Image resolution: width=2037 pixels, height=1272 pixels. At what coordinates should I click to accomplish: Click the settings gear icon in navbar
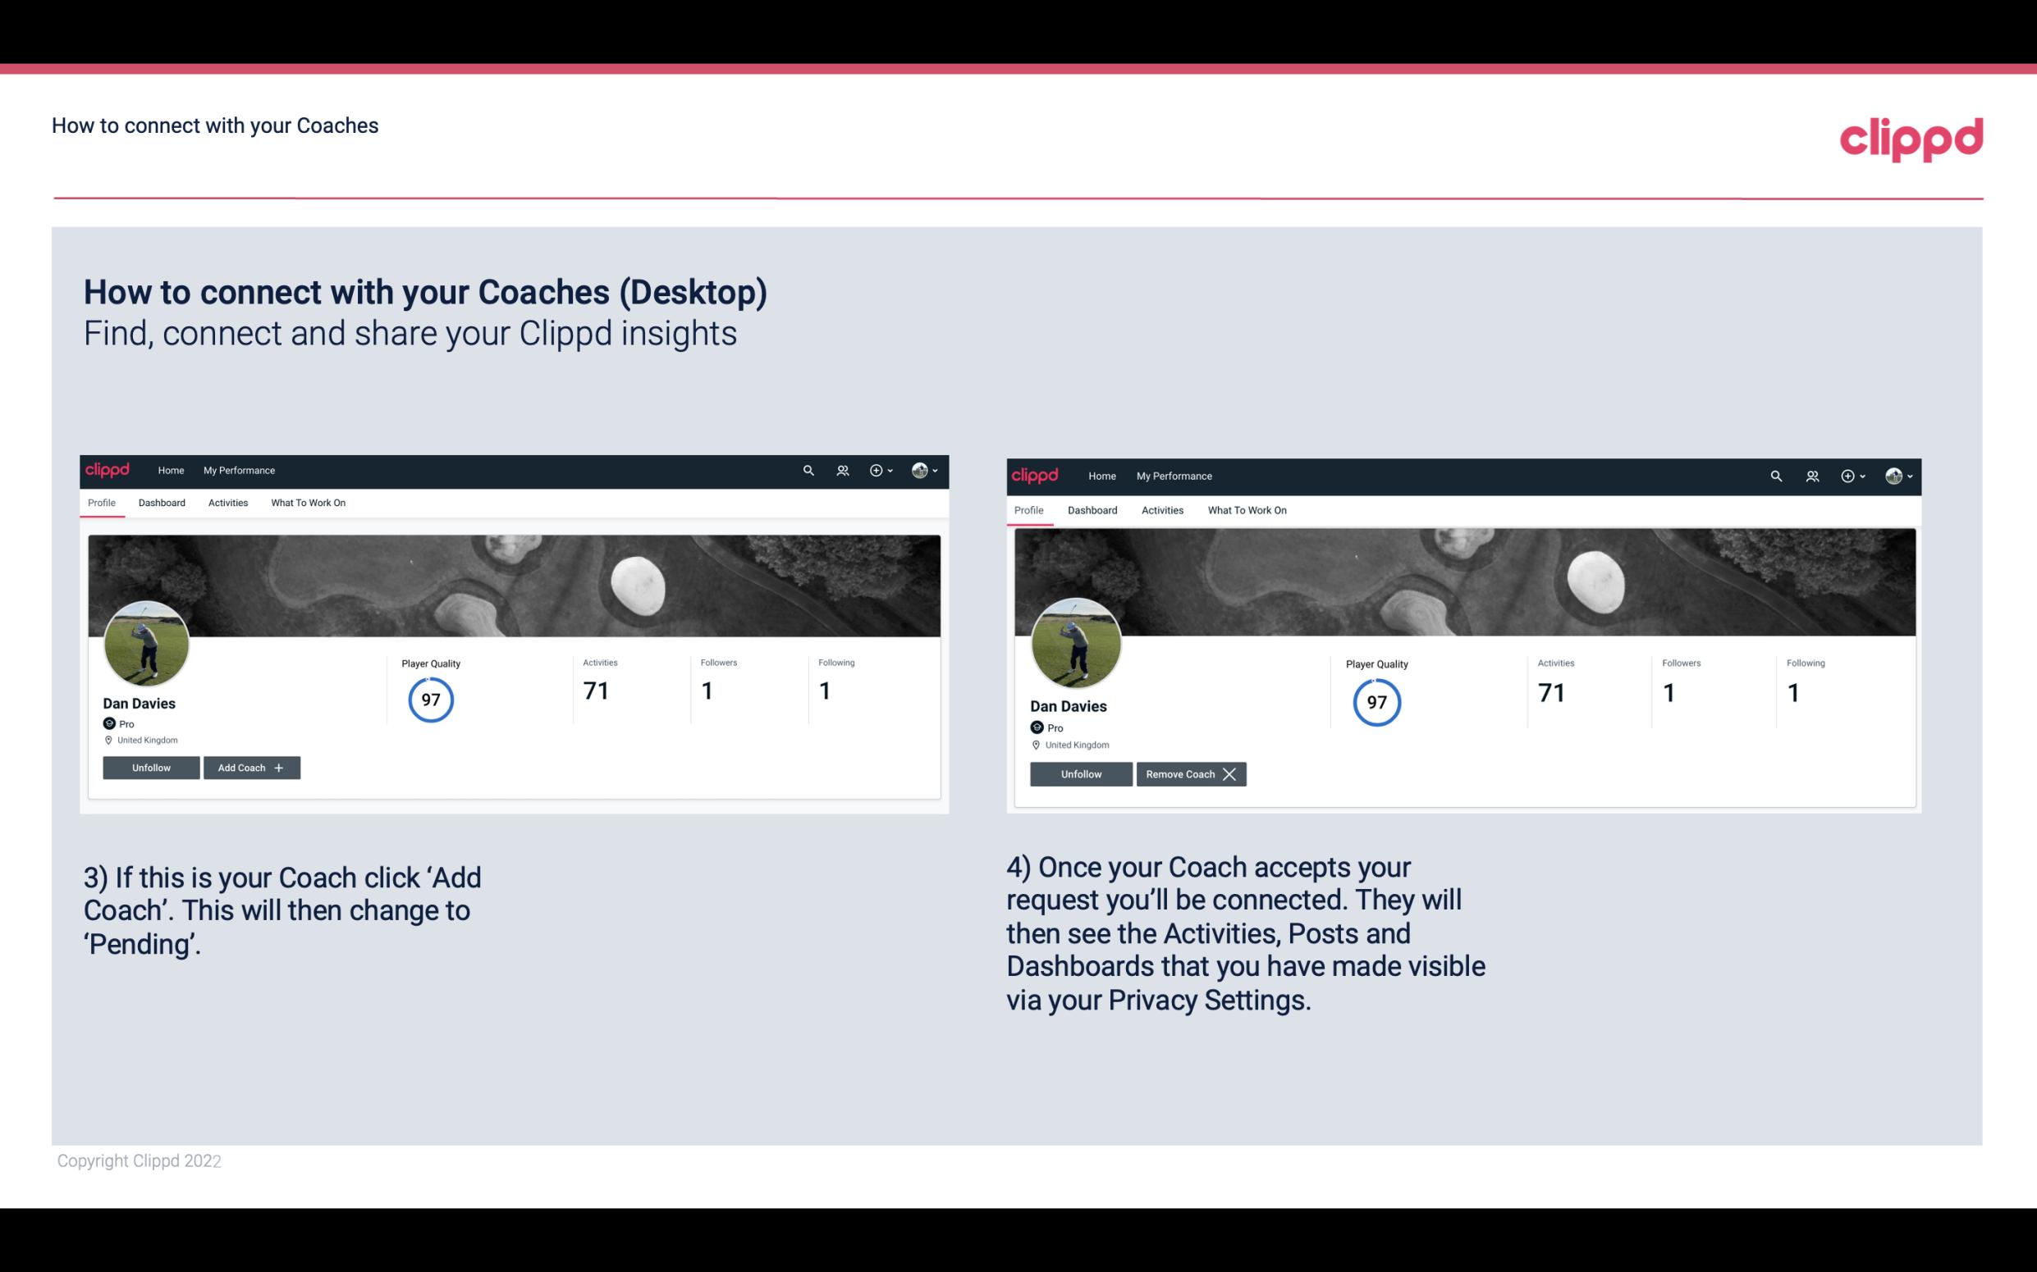(876, 469)
